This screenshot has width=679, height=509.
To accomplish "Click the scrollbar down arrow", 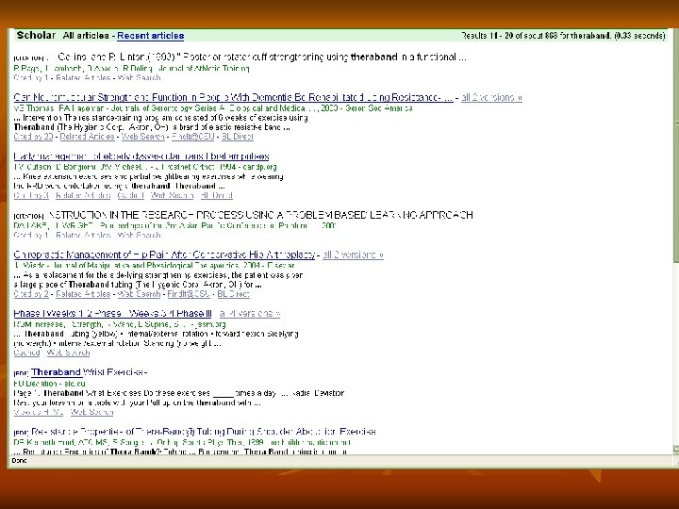I will 675,450.
